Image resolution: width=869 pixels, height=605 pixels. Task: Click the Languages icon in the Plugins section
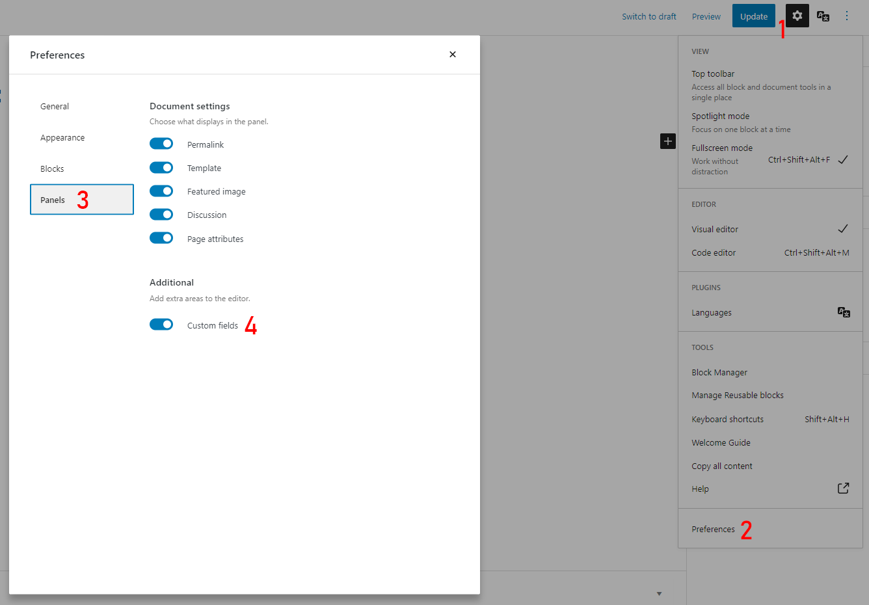(844, 312)
